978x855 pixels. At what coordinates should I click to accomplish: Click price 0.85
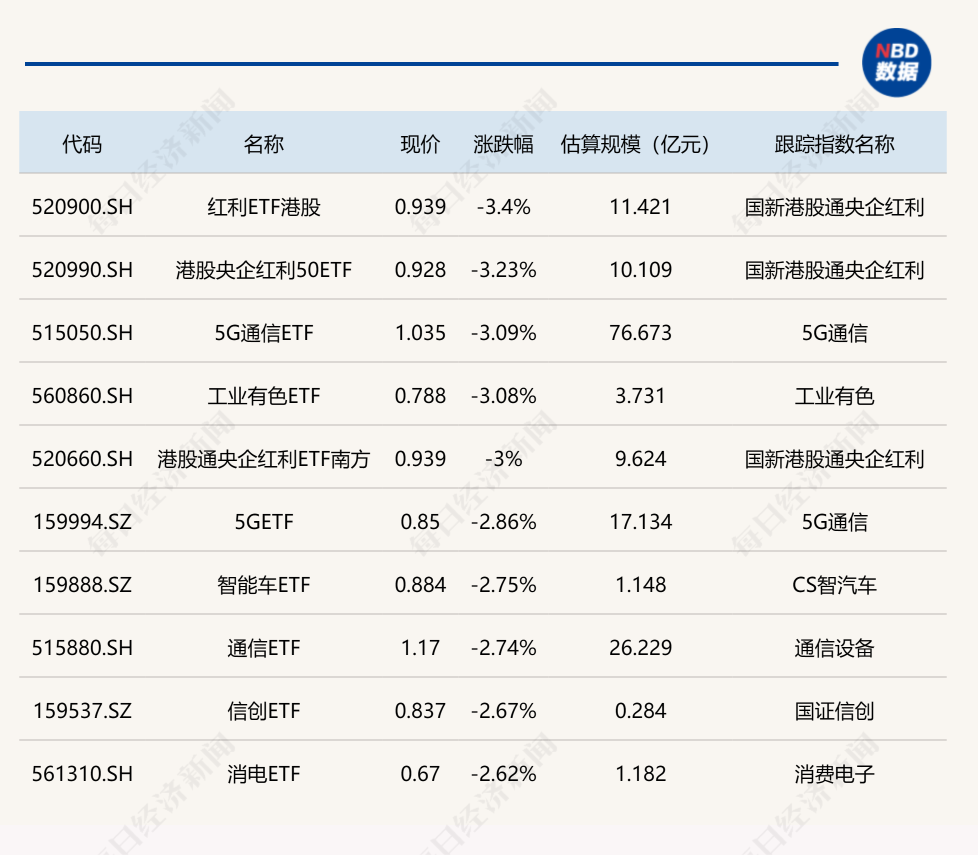(x=420, y=522)
